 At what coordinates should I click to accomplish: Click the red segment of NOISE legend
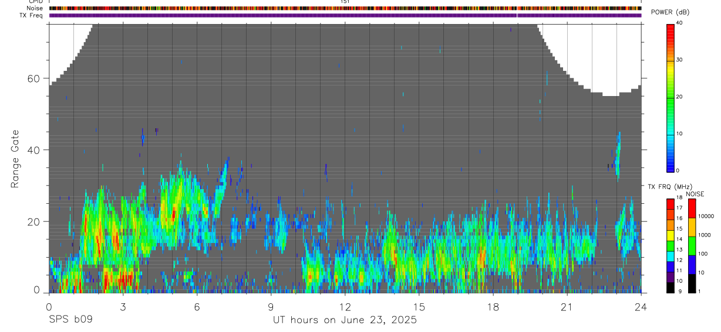692,208
